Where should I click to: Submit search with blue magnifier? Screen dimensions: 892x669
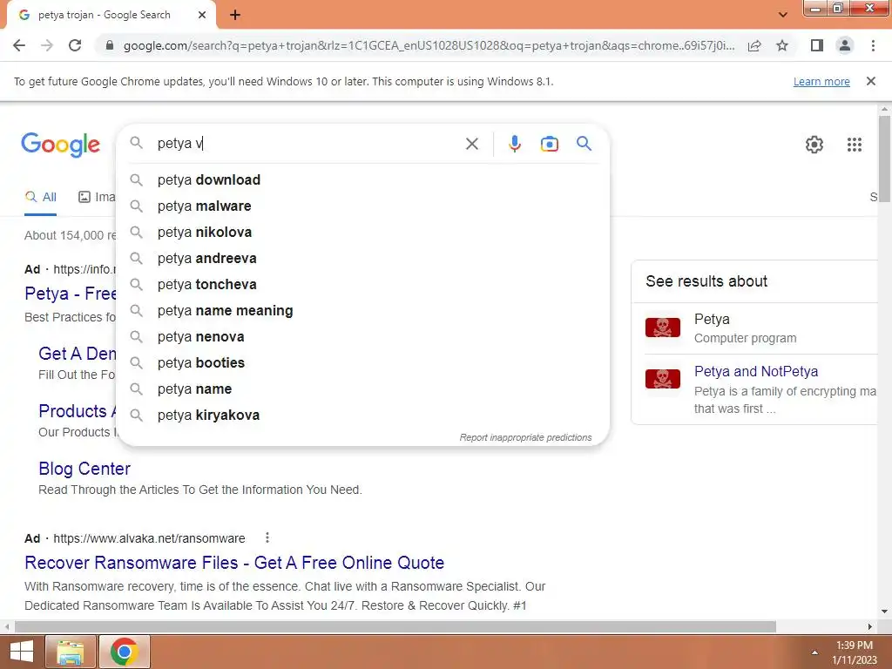pyautogui.click(x=584, y=144)
